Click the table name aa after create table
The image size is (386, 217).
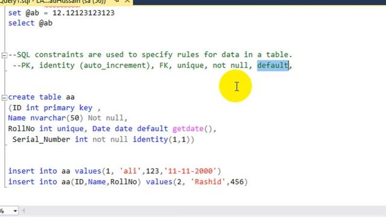(70, 97)
